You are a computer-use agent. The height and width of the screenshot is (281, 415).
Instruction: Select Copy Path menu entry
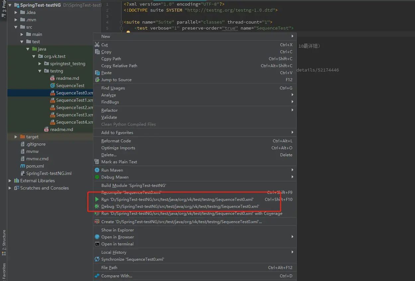coord(195,59)
